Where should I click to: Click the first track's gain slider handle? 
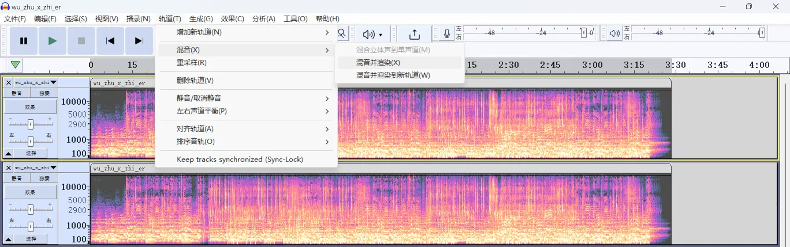click(30, 124)
